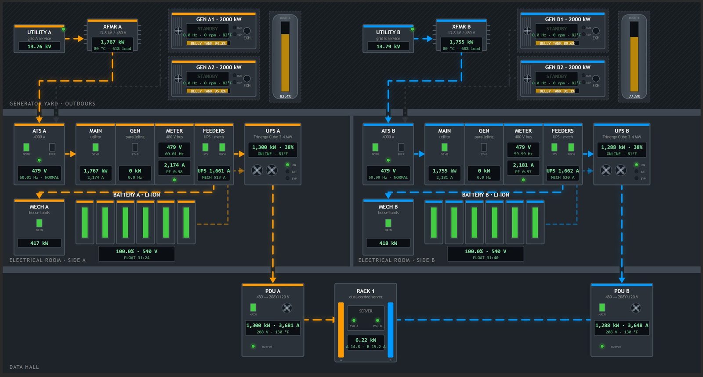Click the Bulk B fuel gauge 77.9%
The width and height of the screenshot is (703, 377).
click(x=634, y=57)
